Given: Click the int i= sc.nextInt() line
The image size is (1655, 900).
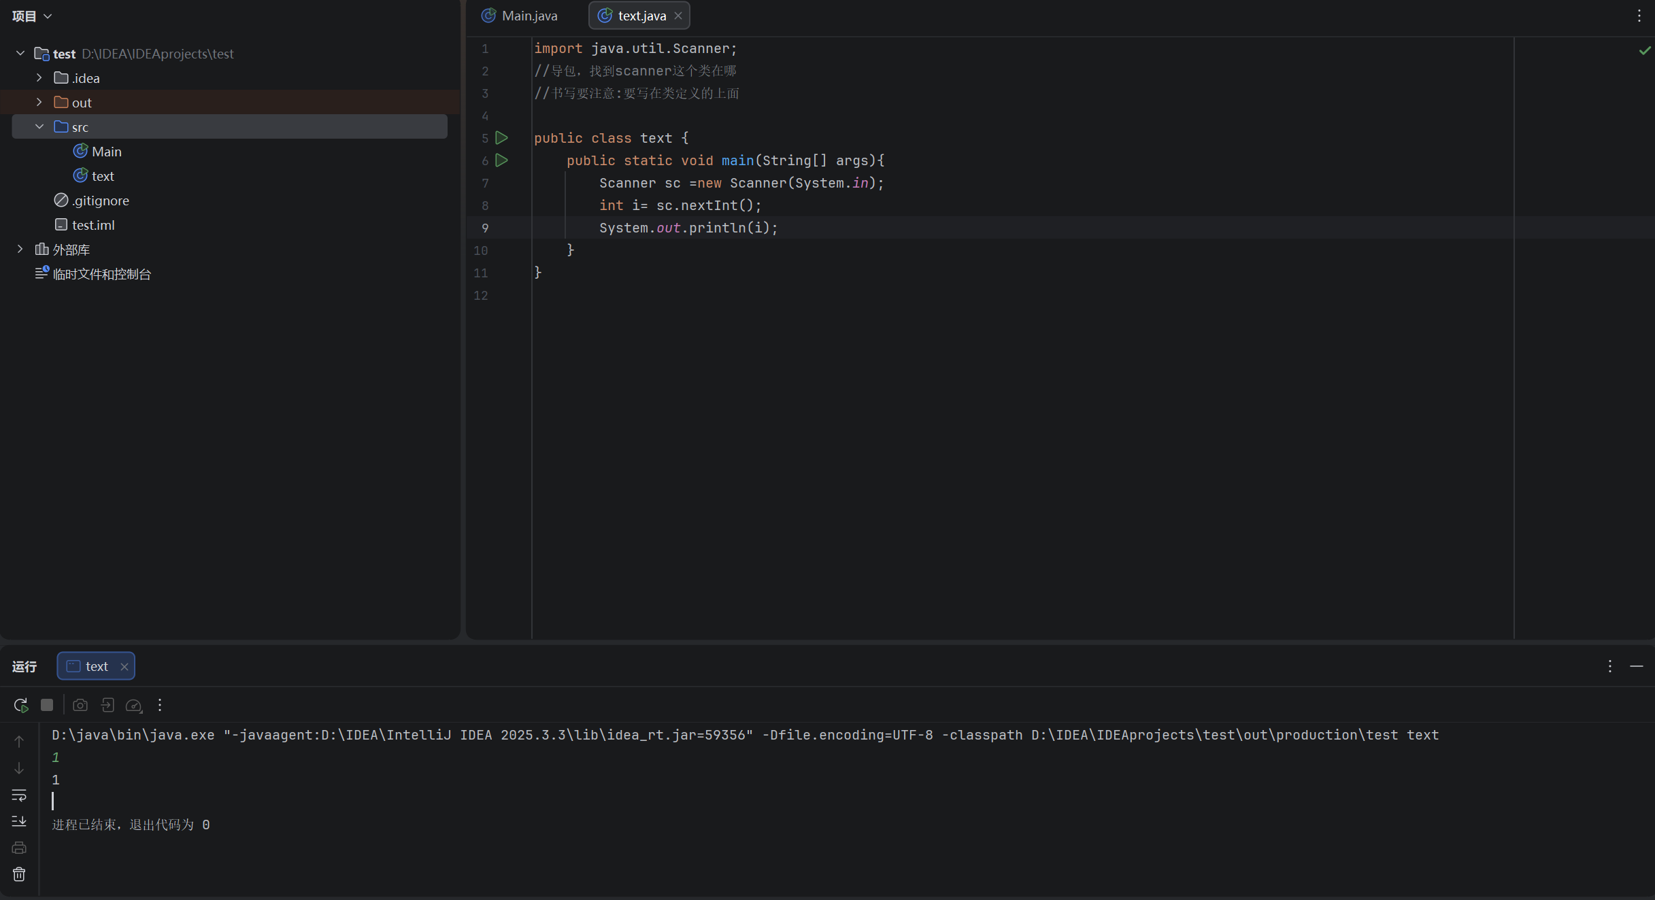Looking at the screenshot, I should [x=680, y=205].
